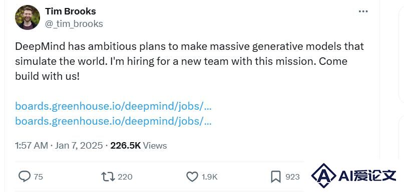This screenshot has height=192, width=404.
Task: Click the 1:57 AM timestamp
Action: [x=32, y=146]
